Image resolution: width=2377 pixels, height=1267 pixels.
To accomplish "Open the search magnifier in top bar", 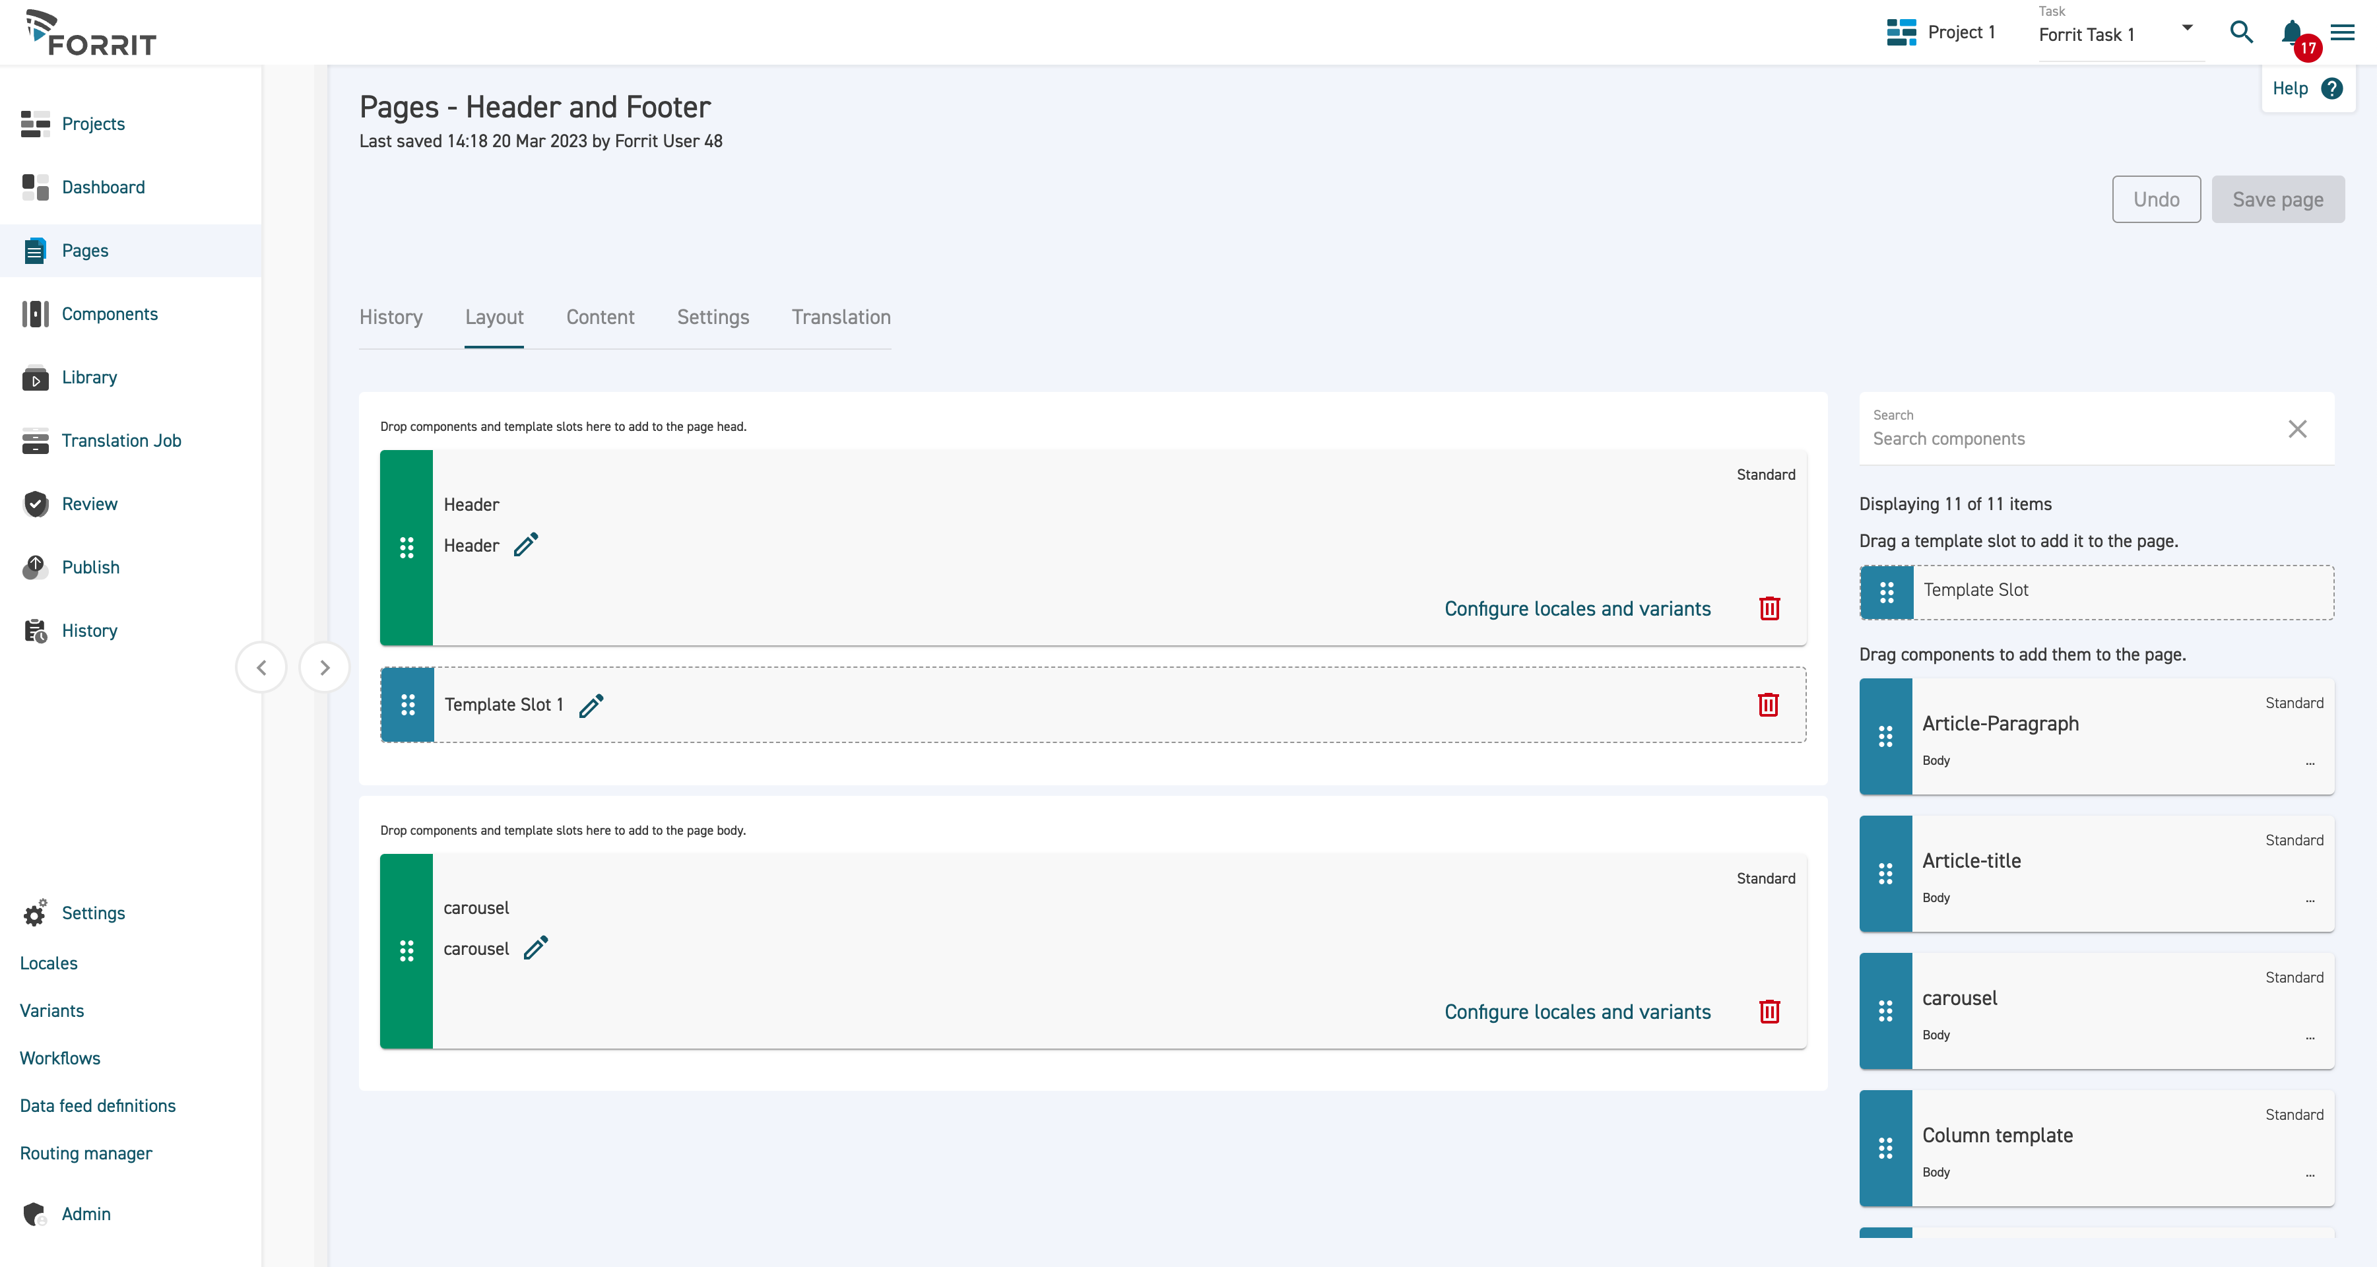I will pos(2241,32).
